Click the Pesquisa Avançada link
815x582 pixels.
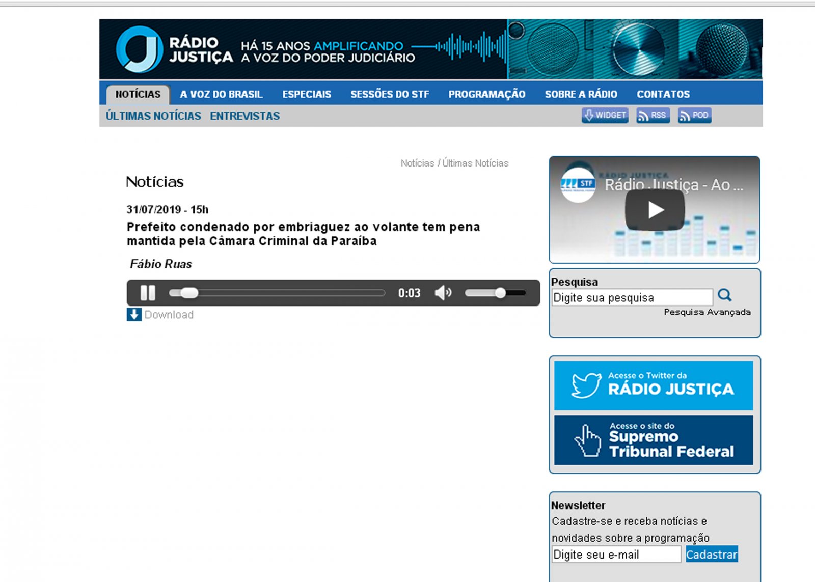coord(707,312)
